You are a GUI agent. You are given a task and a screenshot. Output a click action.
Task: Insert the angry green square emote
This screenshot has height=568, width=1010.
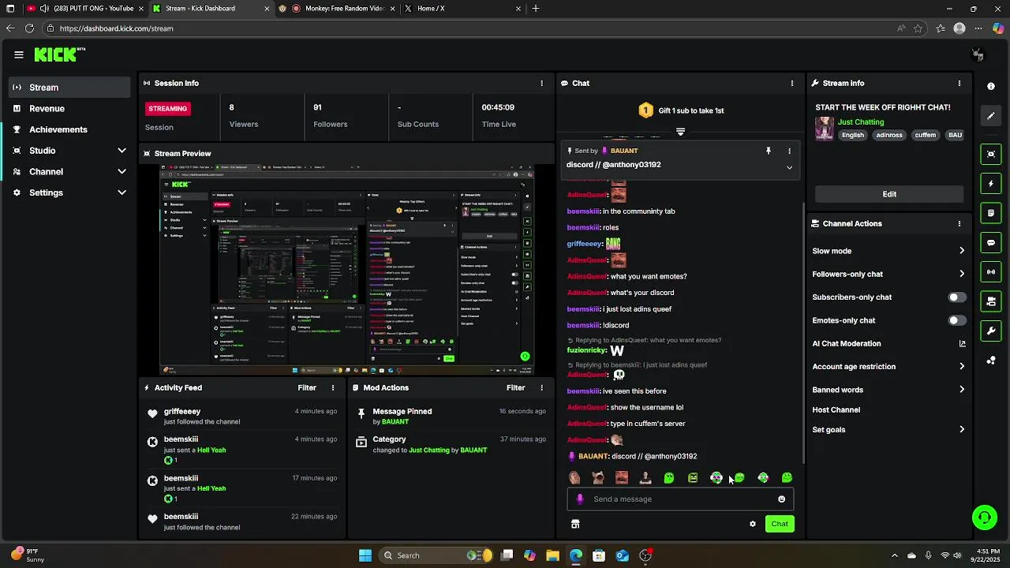693,477
